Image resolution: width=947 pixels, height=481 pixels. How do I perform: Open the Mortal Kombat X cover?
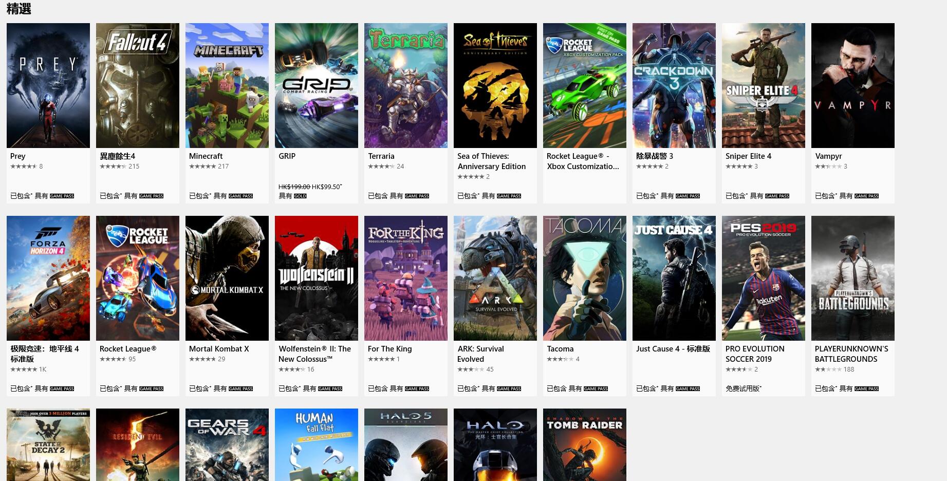coord(227,278)
